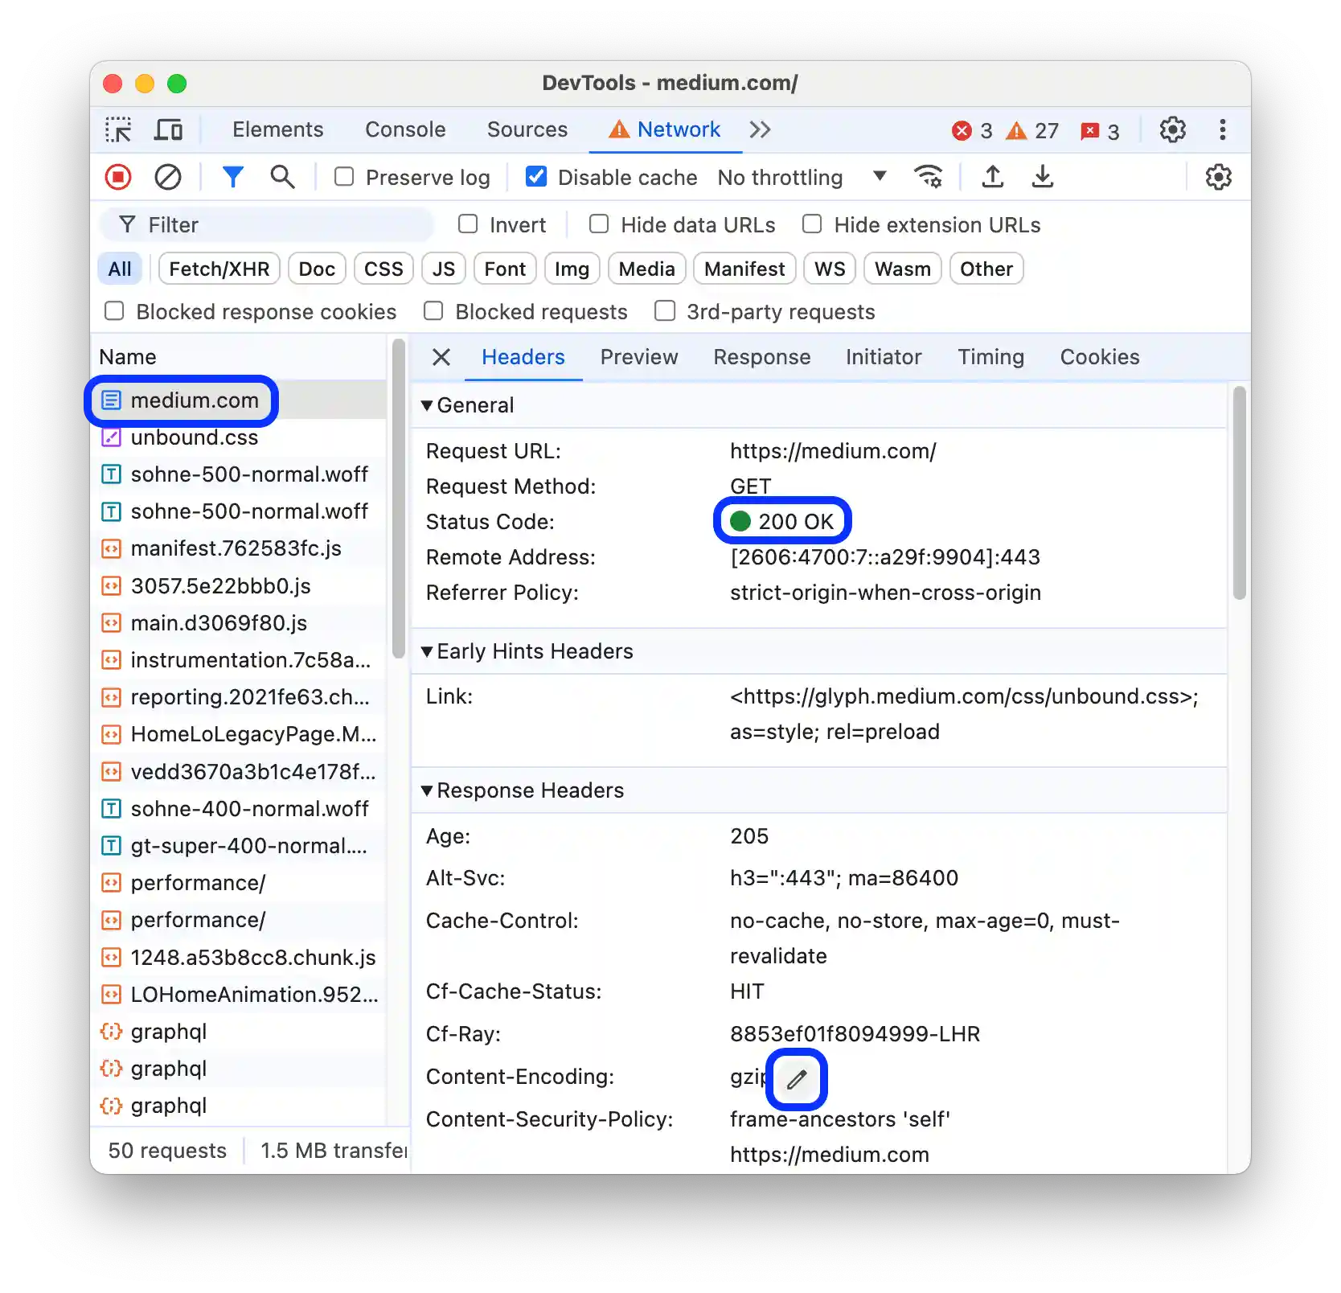
Task: Enable Hide data URLs
Action: [598, 224]
